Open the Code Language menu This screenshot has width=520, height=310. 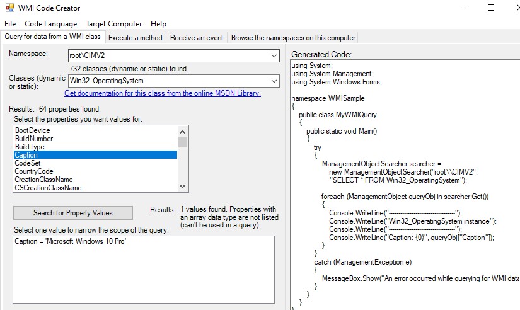(51, 24)
